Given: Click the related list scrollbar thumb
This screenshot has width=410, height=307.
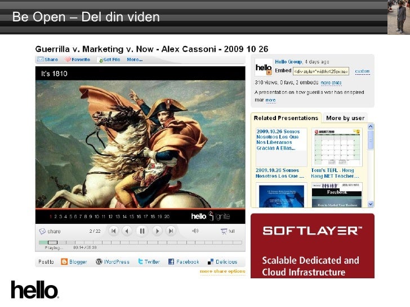Looking at the screenshot, I should tap(371, 140).
